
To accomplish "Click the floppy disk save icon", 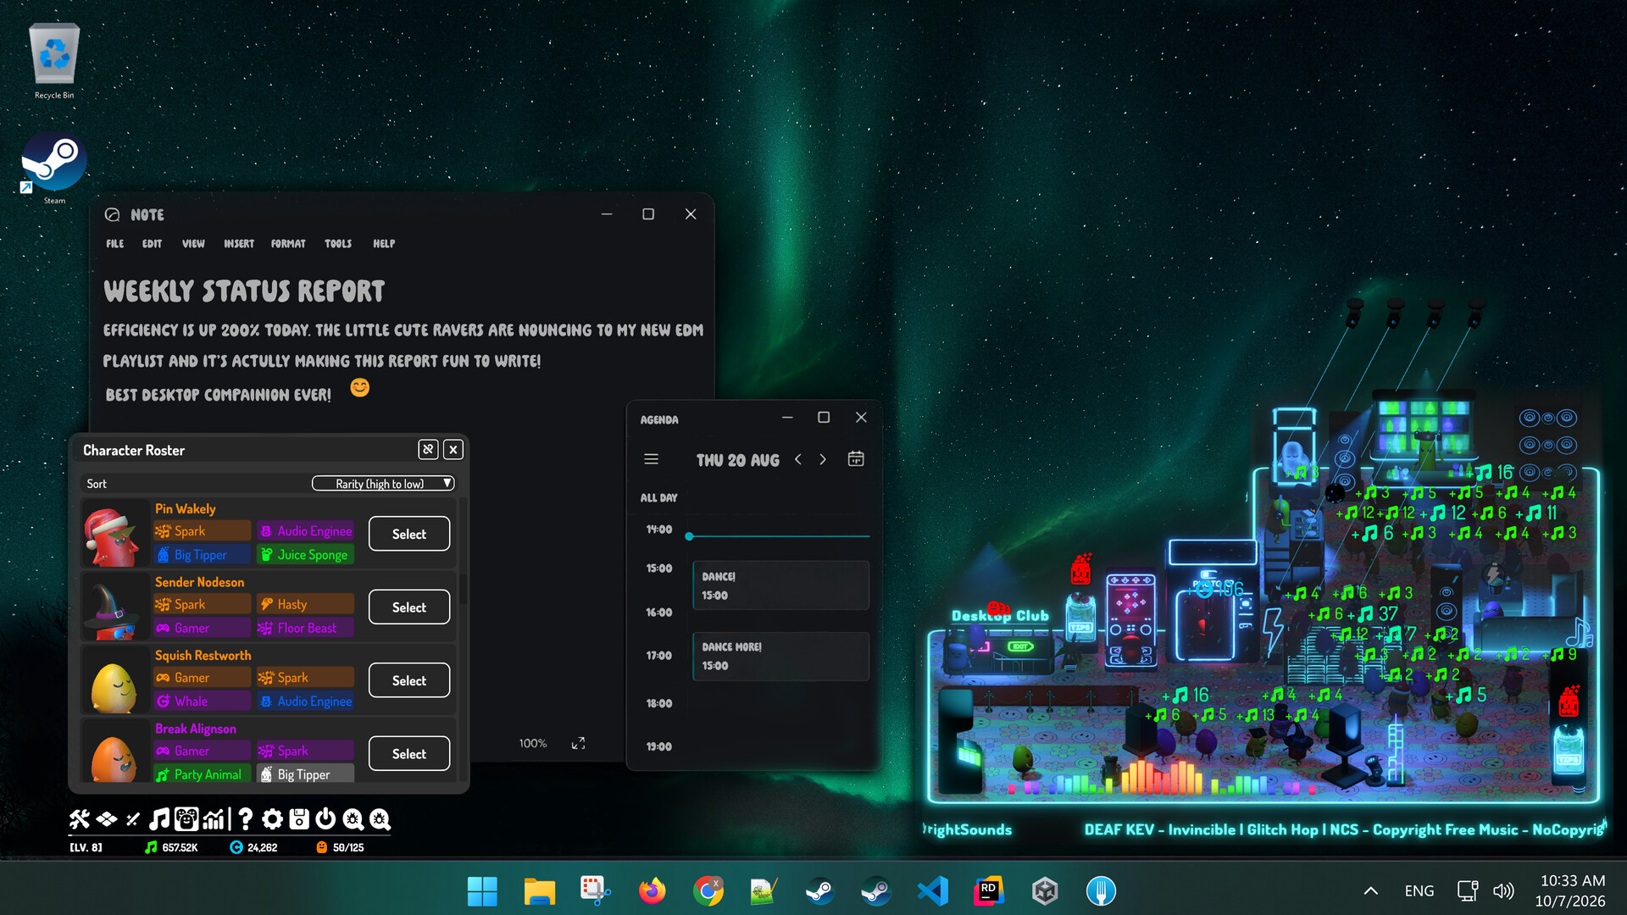I will pos(299,818).
